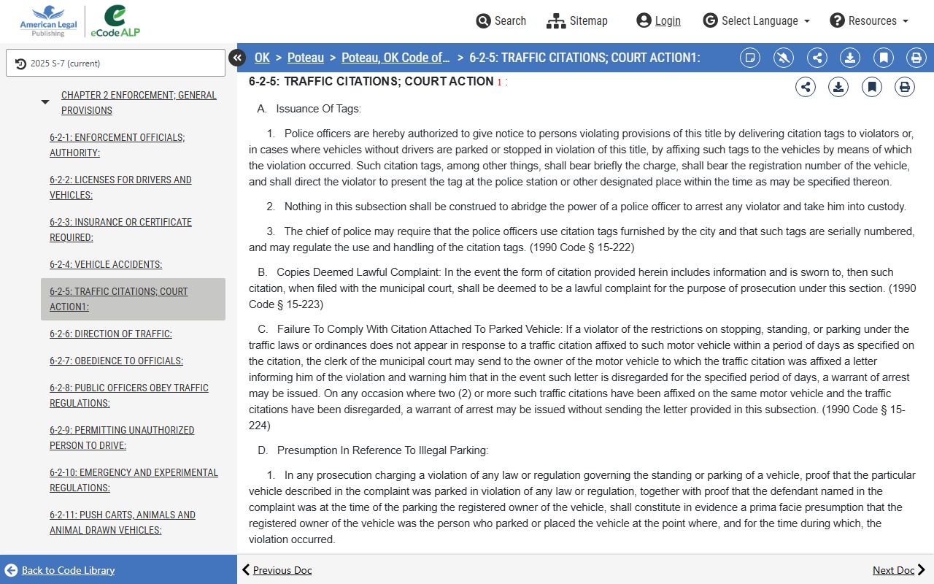The width and height of the screenshot is (934, 584).
Task: Click the print icon in the blue bar
Action: [916, 58]
